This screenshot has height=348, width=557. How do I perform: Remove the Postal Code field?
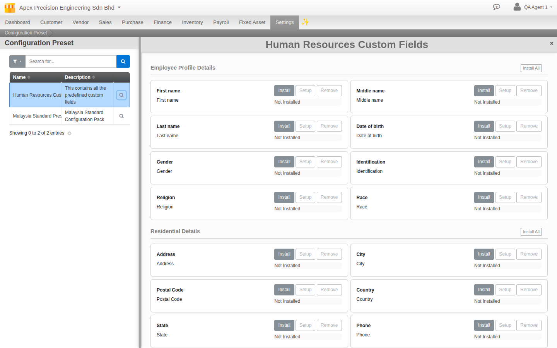tap(329, 290)
